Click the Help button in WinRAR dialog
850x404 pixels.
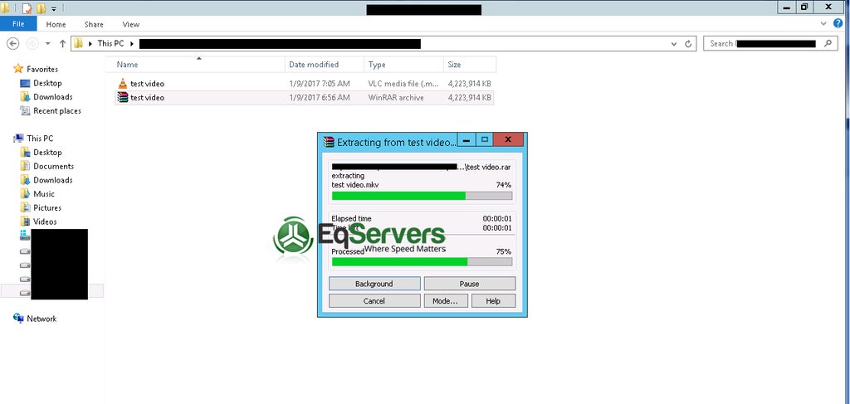(493, 301)
